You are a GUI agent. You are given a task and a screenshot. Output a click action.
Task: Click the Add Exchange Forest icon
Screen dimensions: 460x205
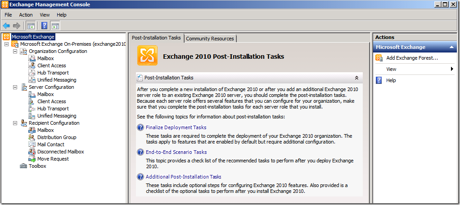[x=379, y=58]
